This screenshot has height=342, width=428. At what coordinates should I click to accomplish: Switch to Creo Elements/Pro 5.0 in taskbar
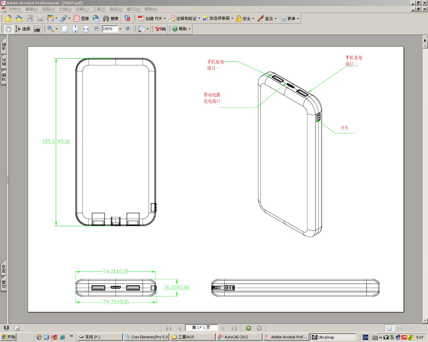coord(146,337)
